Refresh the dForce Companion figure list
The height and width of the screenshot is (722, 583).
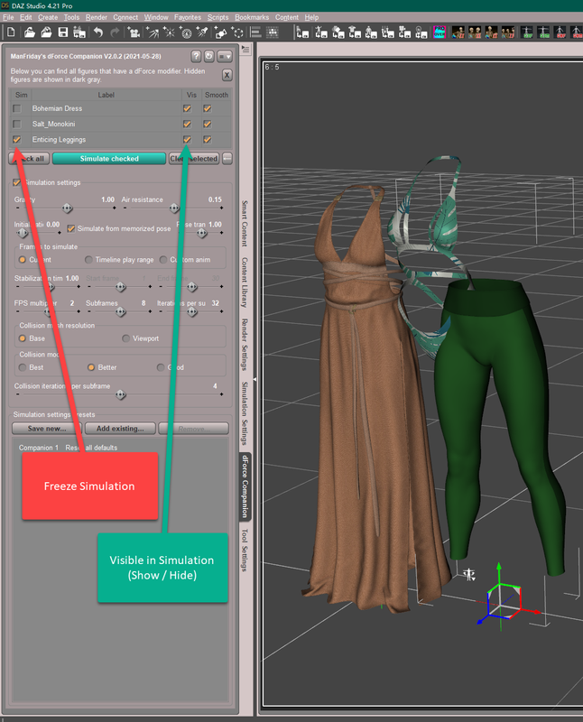coord(209,56)
